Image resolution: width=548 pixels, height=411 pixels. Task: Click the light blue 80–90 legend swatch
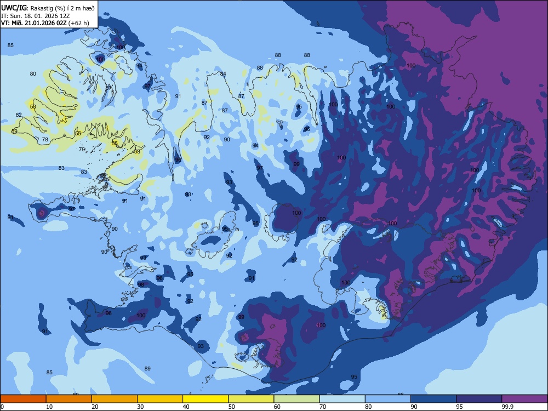(387, 399)
